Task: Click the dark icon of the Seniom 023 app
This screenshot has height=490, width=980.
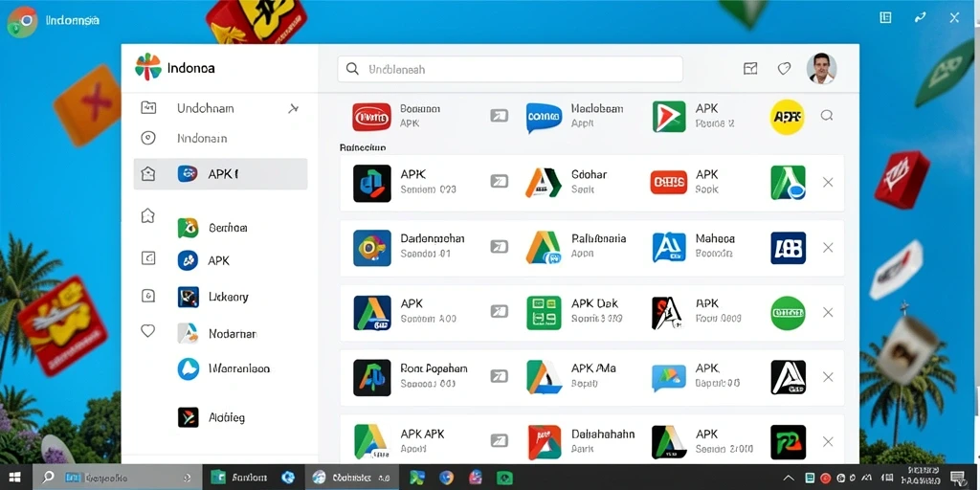Action: coord(372,183)
